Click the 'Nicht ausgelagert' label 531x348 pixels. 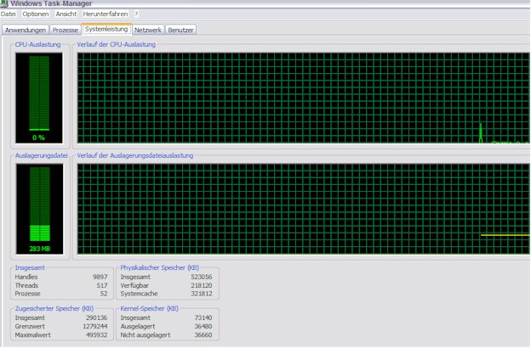tap(146, 335)
